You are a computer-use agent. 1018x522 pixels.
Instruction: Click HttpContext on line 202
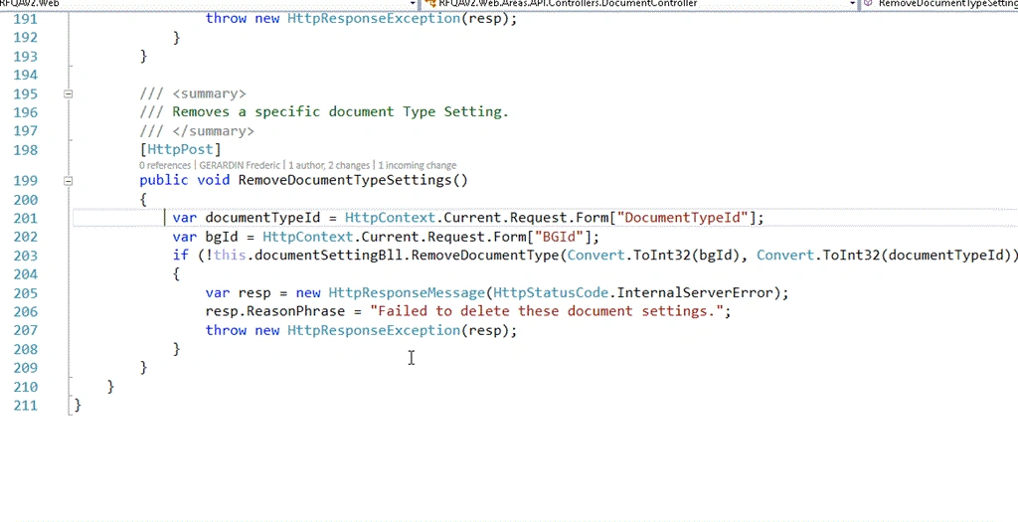pyautogui.click(x=307, y=237)
